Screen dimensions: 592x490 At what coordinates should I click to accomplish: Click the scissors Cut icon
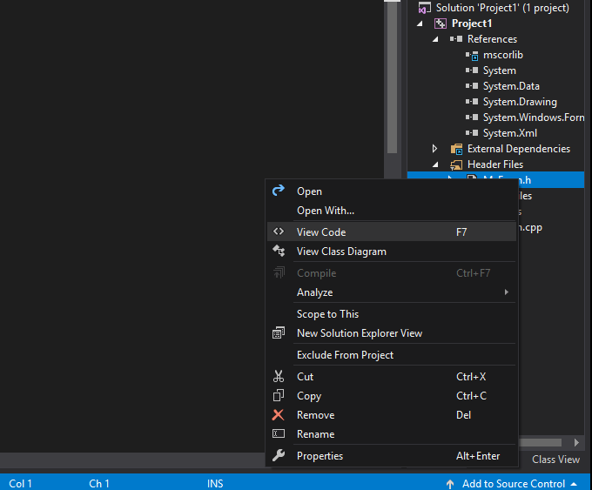[279, 376]
